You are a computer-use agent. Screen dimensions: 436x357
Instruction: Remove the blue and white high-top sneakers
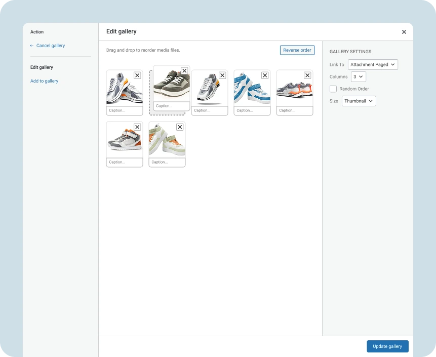(x=265, y=75)
